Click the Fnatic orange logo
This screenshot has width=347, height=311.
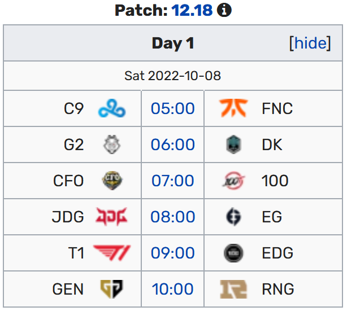[233, 108]
